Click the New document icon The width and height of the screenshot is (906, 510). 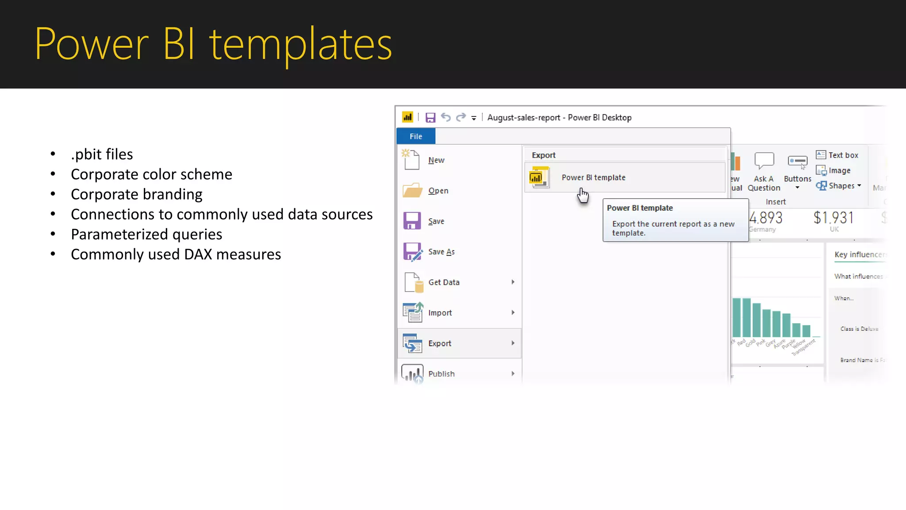(x=411, y=160)
